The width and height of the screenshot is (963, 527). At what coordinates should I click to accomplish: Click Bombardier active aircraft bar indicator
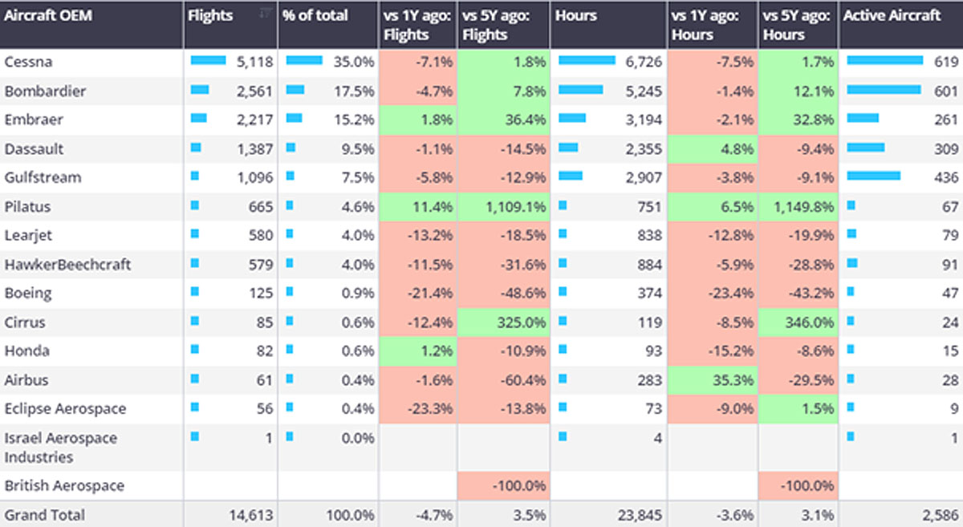[x=884, y=89]
